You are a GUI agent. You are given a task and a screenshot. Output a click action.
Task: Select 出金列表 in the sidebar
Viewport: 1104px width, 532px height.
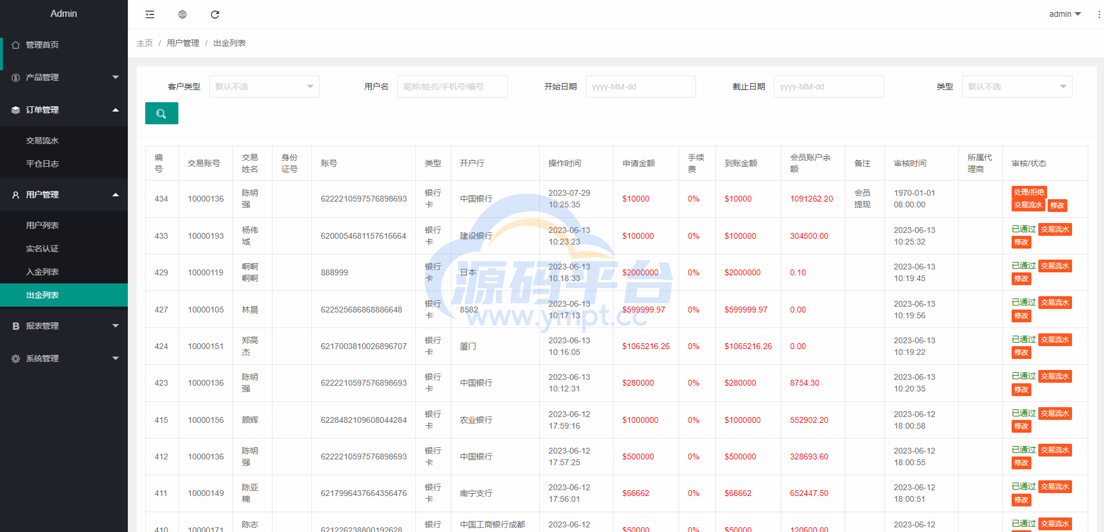pyautogui.click(x=64, y=295)
